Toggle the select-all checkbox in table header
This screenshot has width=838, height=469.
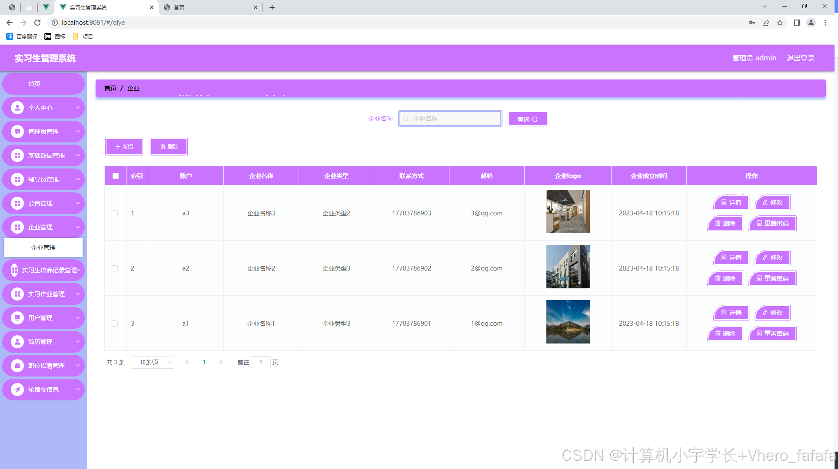(x=115, y=176)
